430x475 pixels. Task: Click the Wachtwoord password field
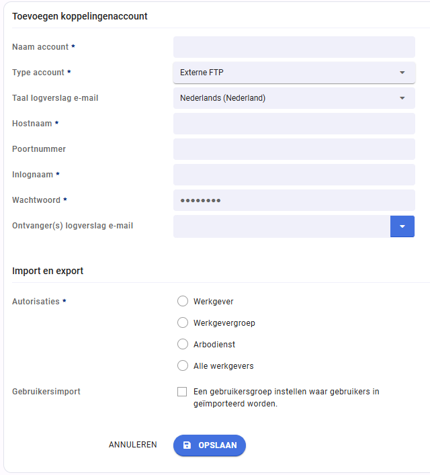click(294, 200)
